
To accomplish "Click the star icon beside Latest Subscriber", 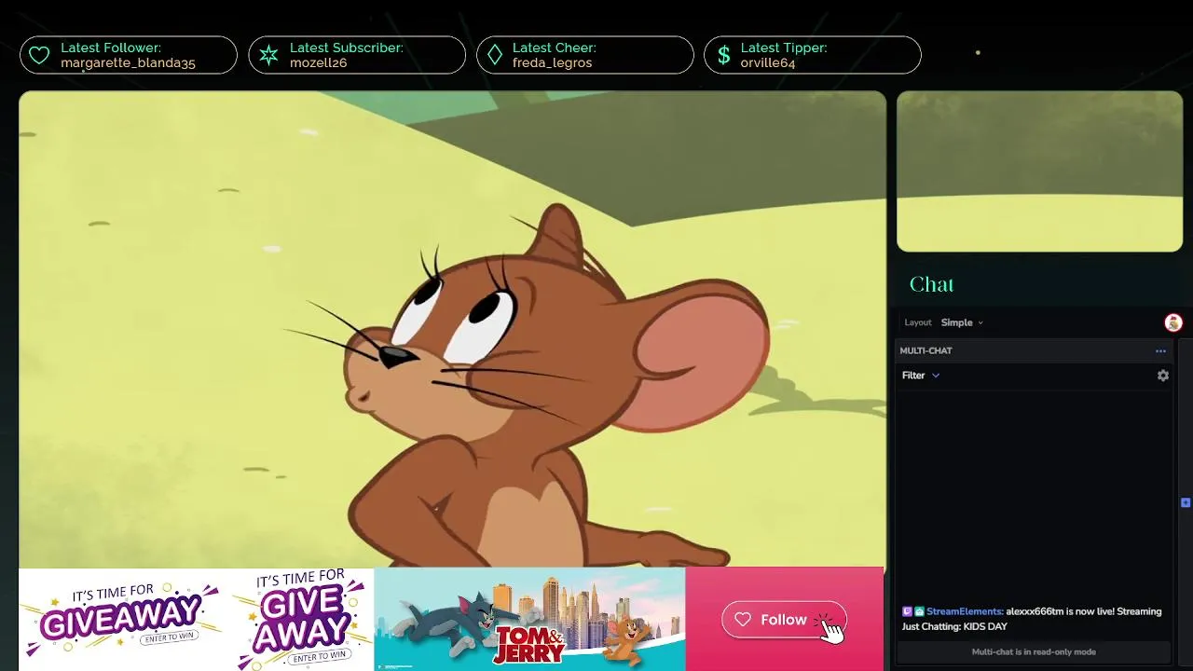I will tap(268, 56).
